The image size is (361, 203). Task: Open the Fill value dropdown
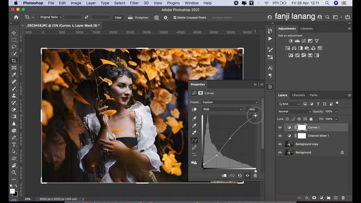[x=336, y=119]
